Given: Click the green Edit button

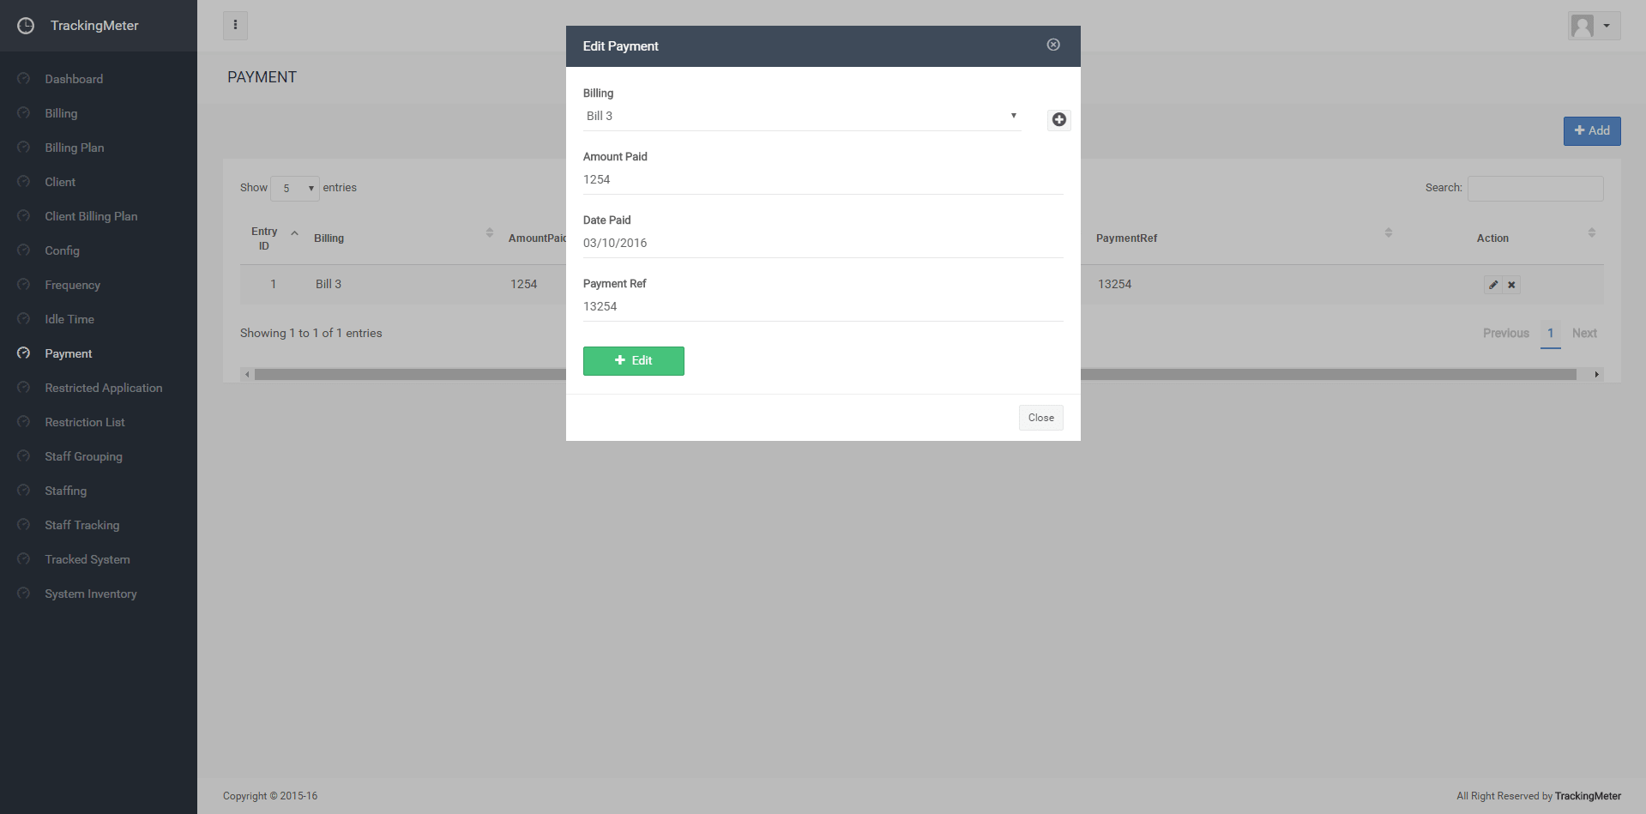Looking at the screenshot, I should click(x=634, y=361).
